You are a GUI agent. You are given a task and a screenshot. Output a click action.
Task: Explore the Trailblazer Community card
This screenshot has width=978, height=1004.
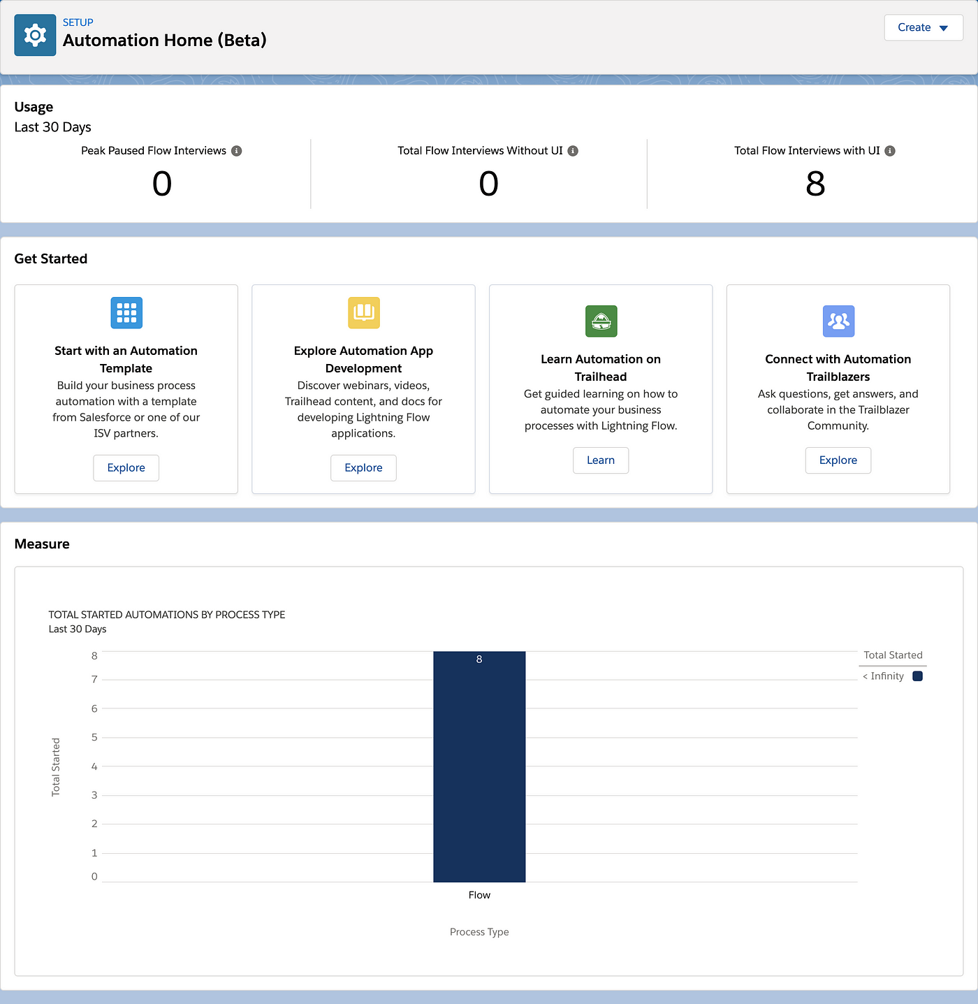tap(838, 460)
